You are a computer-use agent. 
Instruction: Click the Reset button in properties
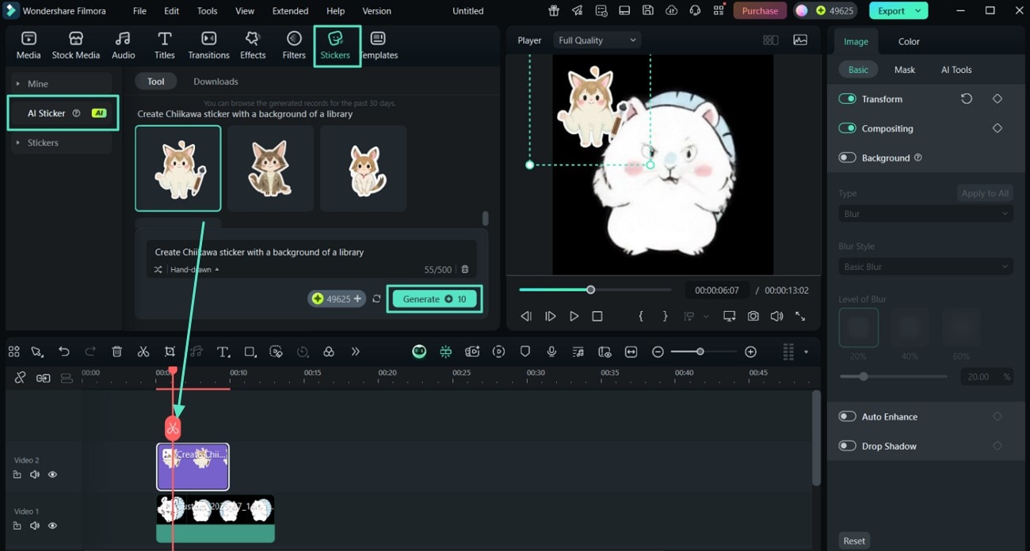coord(854,541)
